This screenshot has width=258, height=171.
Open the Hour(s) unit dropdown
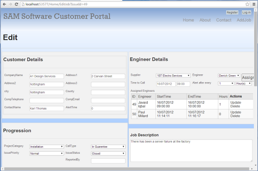coord(243,83)
